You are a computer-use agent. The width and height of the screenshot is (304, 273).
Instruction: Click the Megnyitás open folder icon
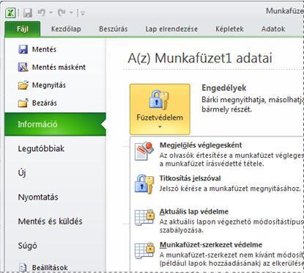[x=23, y=85]
